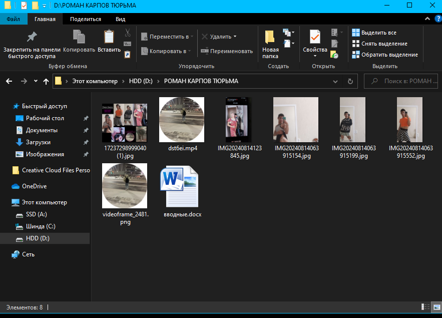
Task: Open the Quick Access Toolbar customize dropdown
Action: click(44, 6)
